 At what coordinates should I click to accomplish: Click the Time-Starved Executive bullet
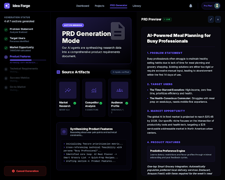click(181, 92)
